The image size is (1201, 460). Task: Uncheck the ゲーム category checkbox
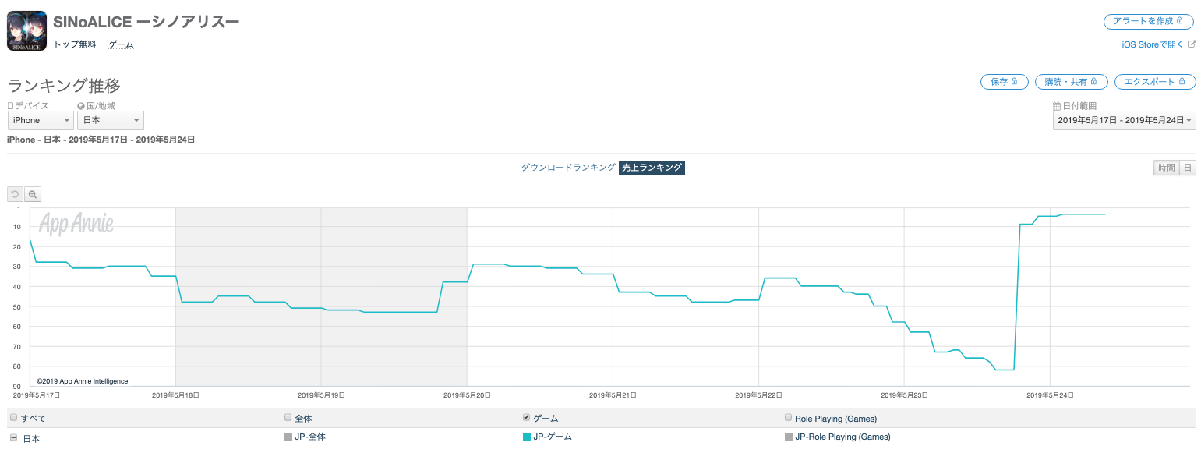(526, 418)
